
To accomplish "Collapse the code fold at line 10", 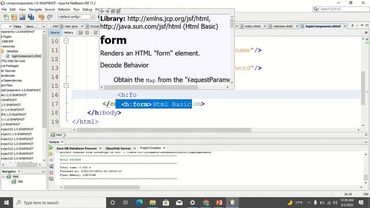I will pos(66,41).
